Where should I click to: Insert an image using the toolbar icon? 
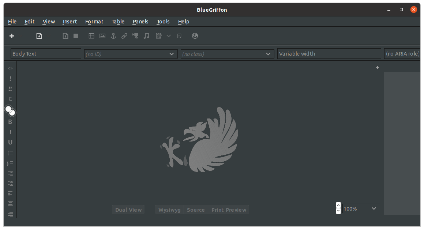102,36
